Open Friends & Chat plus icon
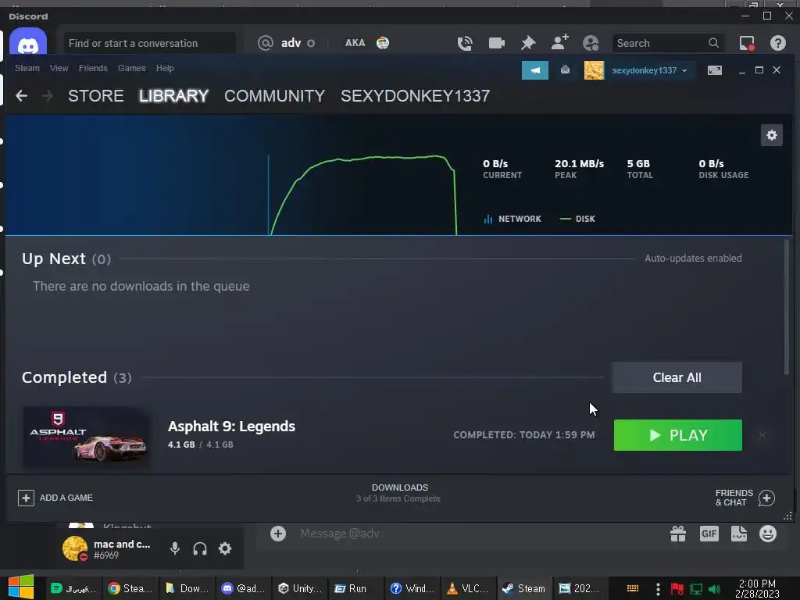Screen dimensions: 800x600 [766, 498]
